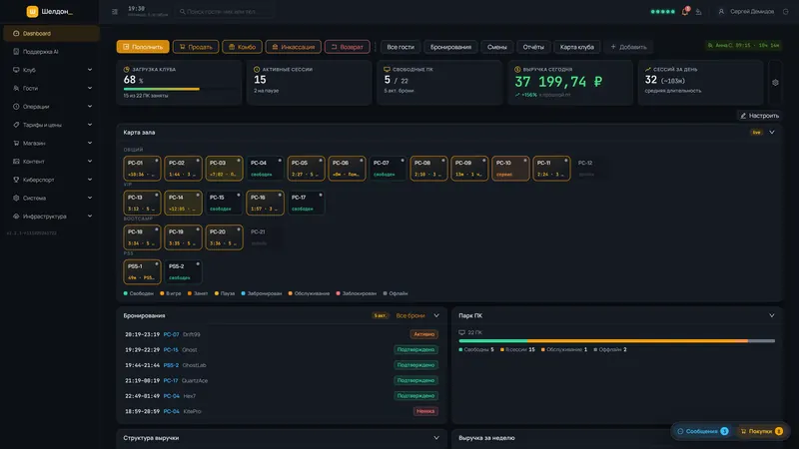Expand the Структура выручки panel
Viewport: 799px width, 449px height.
tap(436, 438)
